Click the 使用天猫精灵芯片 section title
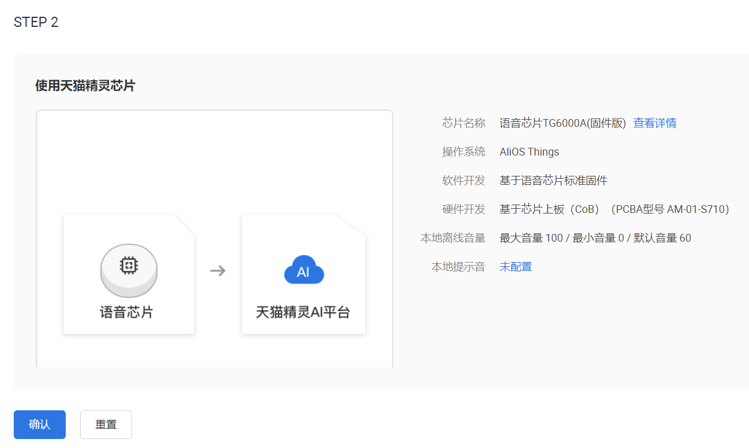Screen dimensions: 749x448 tap(85, 86)
